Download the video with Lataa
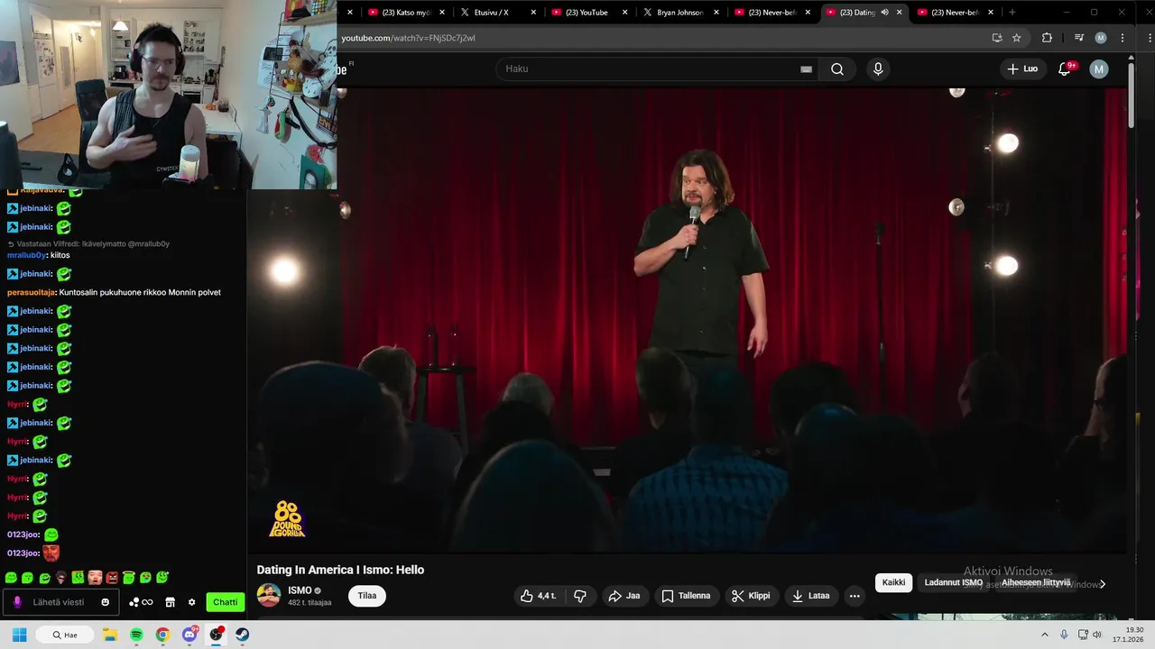 click(810, 596)
